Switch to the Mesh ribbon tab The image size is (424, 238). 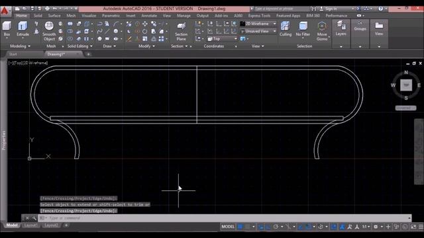click(71, 16)
